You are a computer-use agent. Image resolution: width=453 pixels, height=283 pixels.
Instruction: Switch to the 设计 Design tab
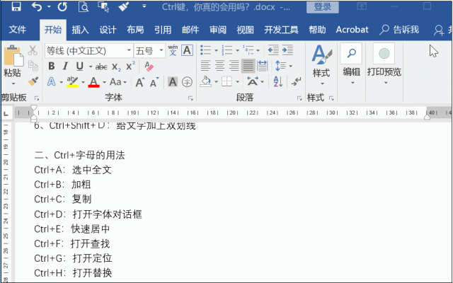pyautogui.click(x=108, y=30)
